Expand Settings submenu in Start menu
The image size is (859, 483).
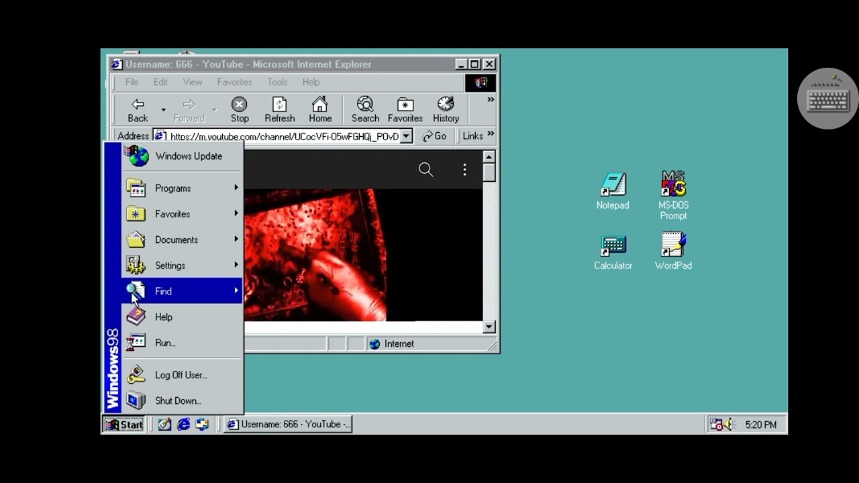(x=182, y=266)
